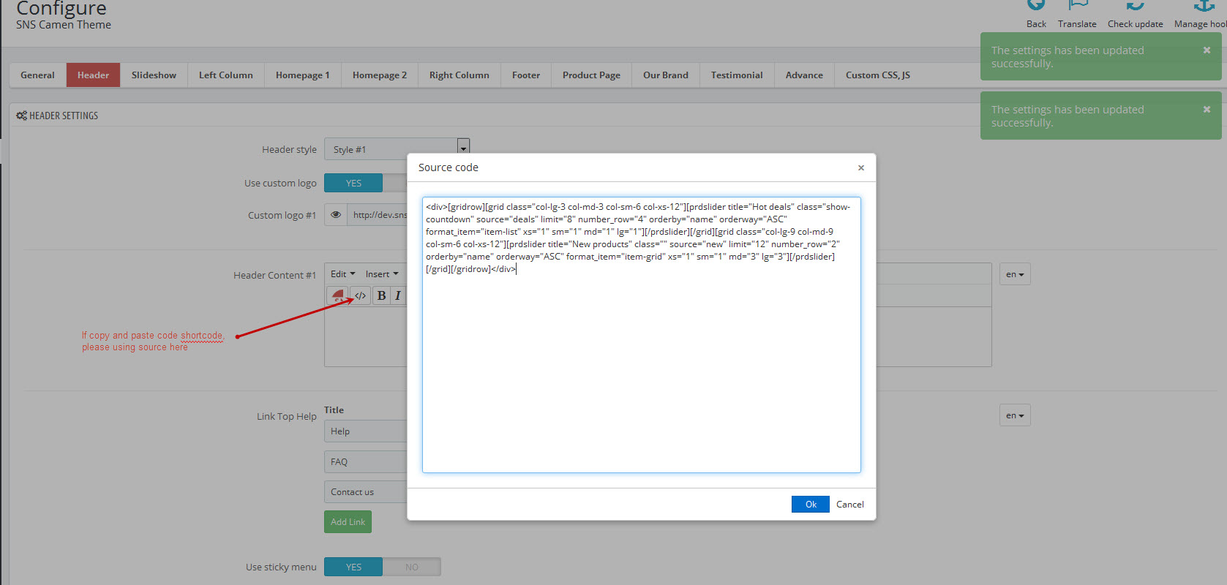The image size is (1227, 585).
Task: Click inside the source code text area
Action: tap(641, 366)
